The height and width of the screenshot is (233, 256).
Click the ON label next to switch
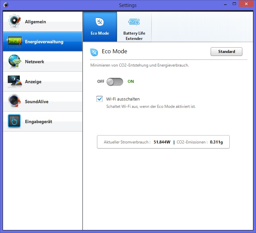pyautogui.click(x=131, y=81)
